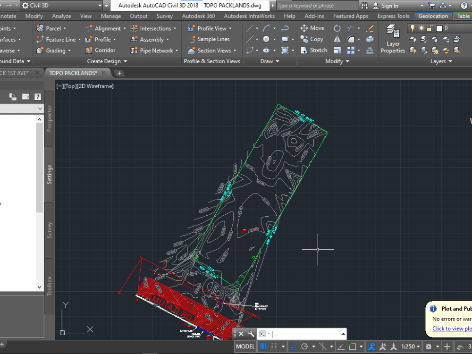
Task: Click the Autodesk Exchange cart icon
Action: pyautogui.click(x=432, y=5)
